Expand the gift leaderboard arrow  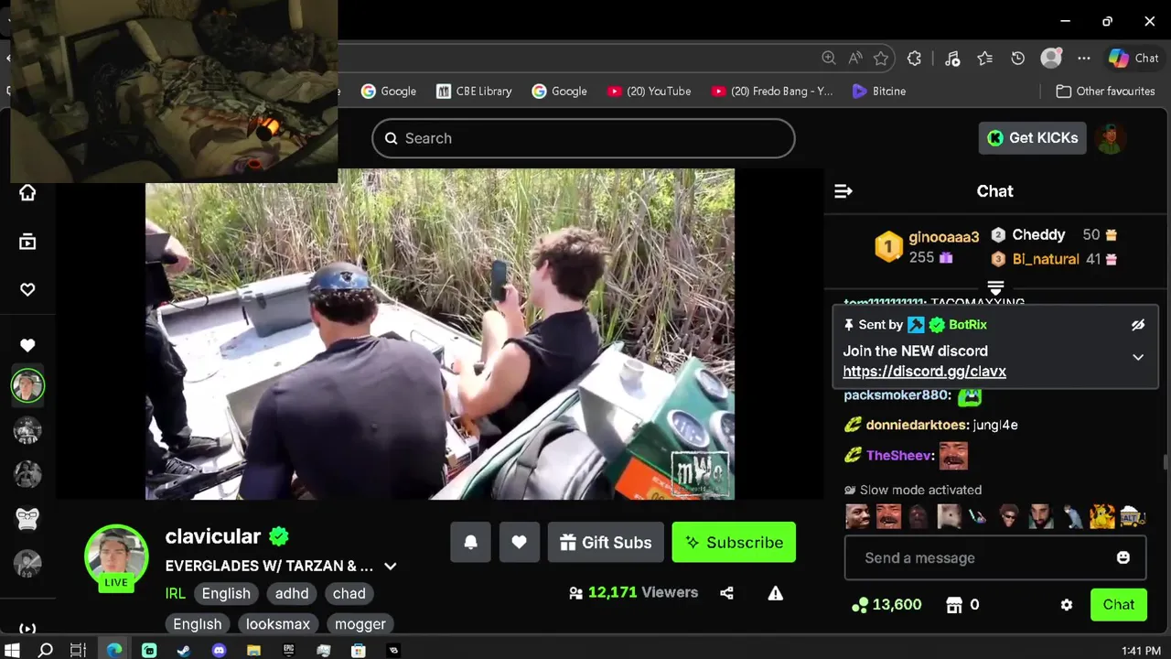point(996,287)
